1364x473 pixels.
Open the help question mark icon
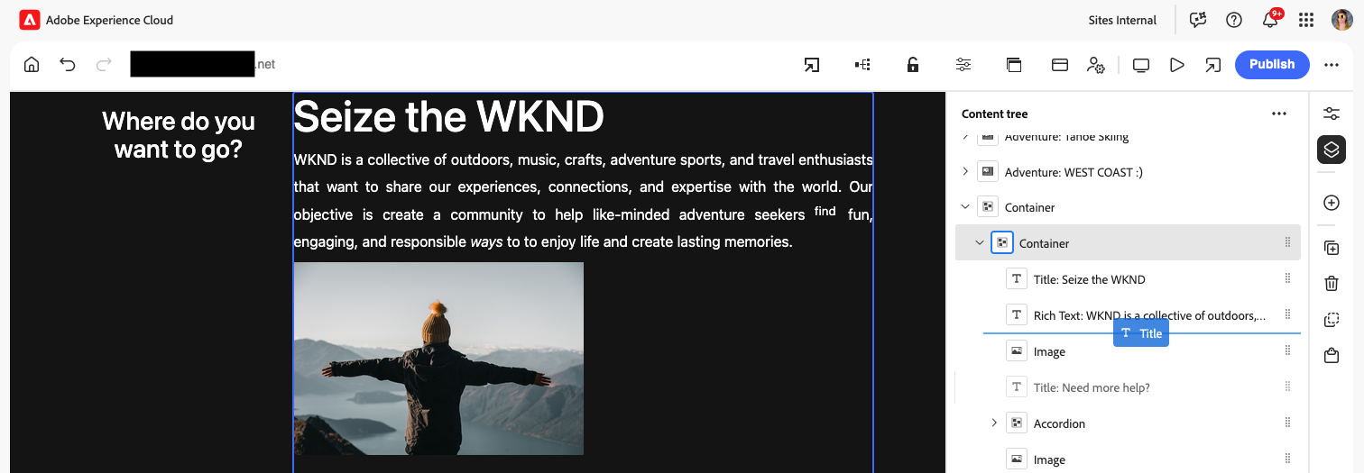(1234, 20)
